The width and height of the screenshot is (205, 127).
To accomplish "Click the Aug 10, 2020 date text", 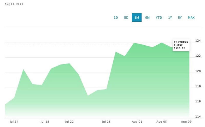I will 14,5.
